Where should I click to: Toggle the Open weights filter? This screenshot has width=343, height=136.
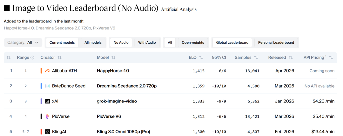[x=193, y=42]
